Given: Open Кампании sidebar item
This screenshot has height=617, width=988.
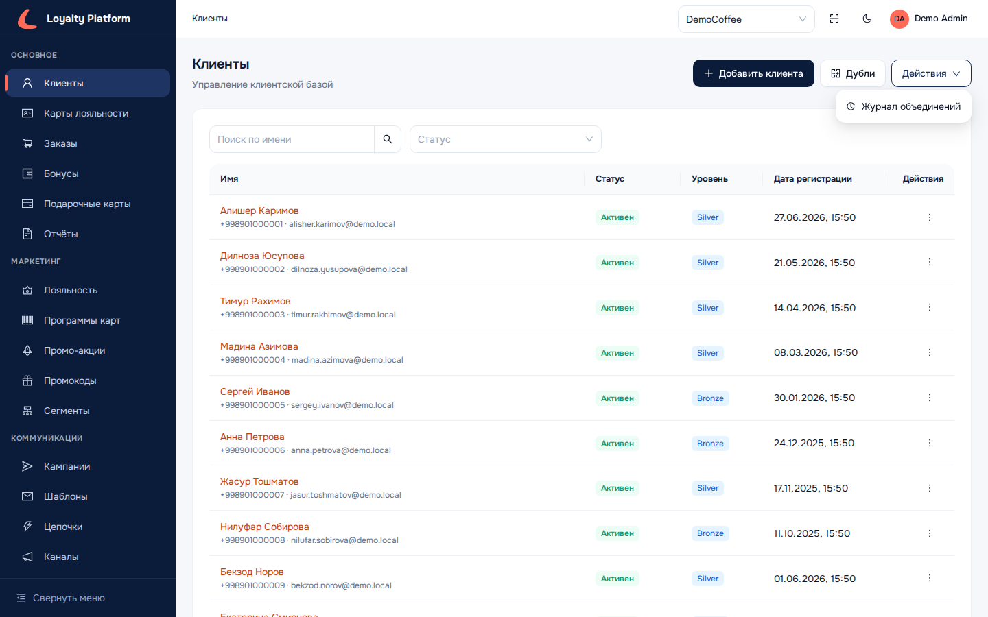Looking at the screenshot, I should 88,466.
